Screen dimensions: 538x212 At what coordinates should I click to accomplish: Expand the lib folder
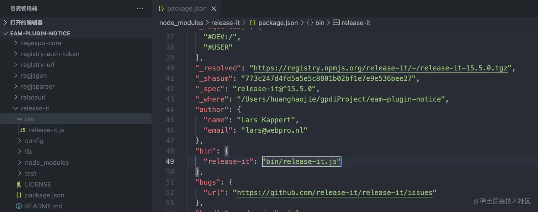point(20,152)
